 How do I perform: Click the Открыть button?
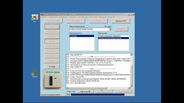click(52, 37)
